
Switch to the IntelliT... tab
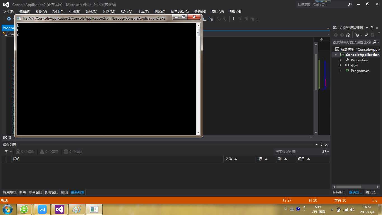click(339, 192)
